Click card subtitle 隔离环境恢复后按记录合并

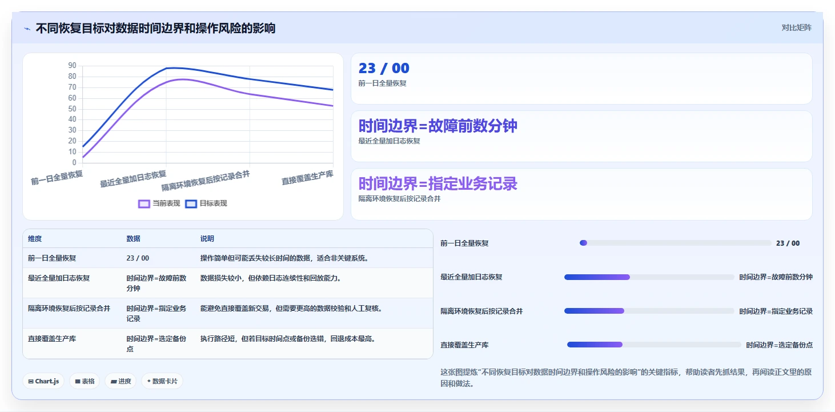[x=399, y=199]
